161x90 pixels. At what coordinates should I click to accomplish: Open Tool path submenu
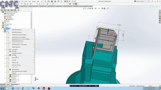pyautogui.click(x=22, y=60)
